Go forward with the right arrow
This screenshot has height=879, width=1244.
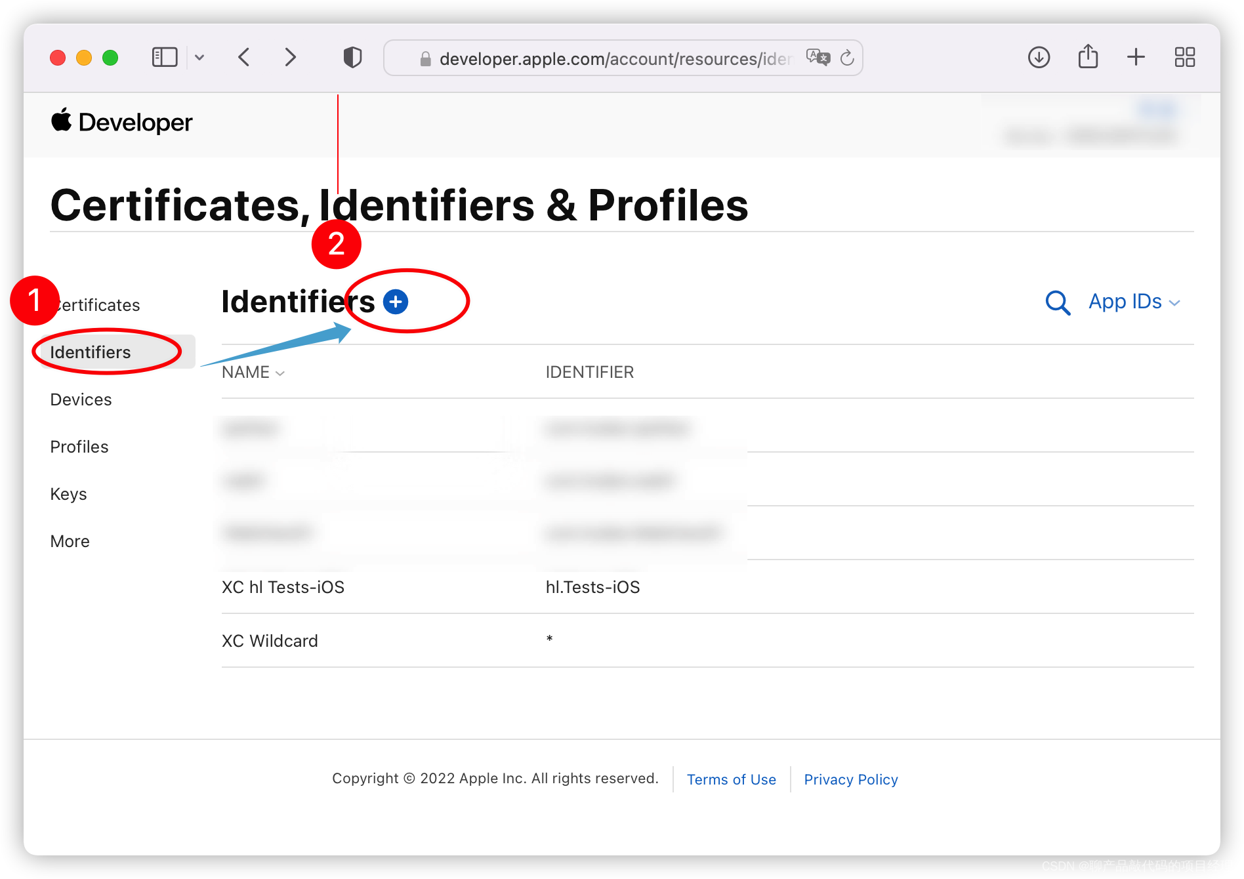pos(290,58)
